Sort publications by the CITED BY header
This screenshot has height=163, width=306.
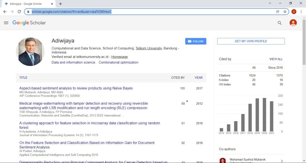pos(178,78)
